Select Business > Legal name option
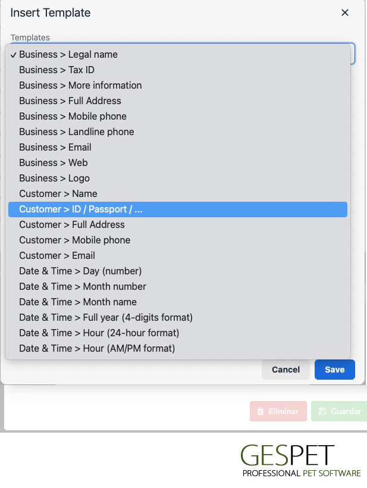 pos(178,55)
